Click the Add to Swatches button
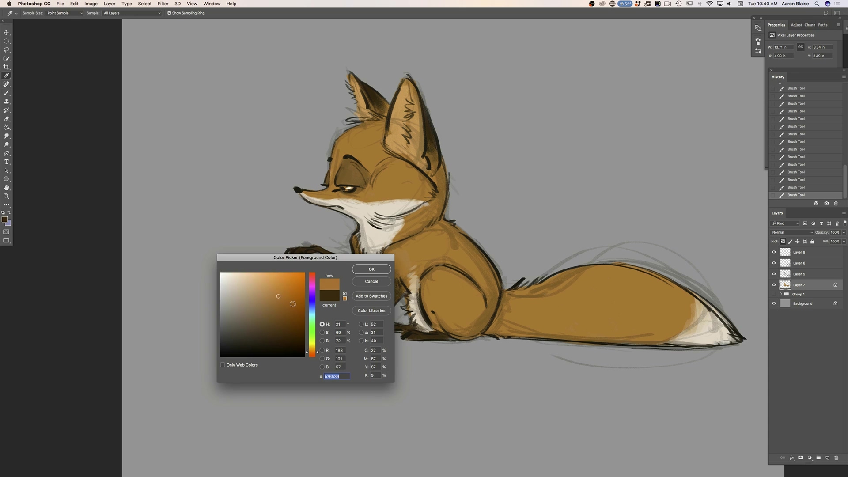Screen dimensions: 848x477 (371, 296)
